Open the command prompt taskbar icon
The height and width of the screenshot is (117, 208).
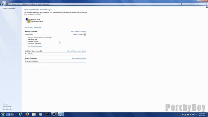47,114
